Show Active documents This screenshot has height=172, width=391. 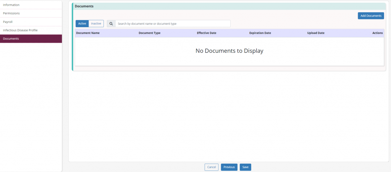point(82,23)
